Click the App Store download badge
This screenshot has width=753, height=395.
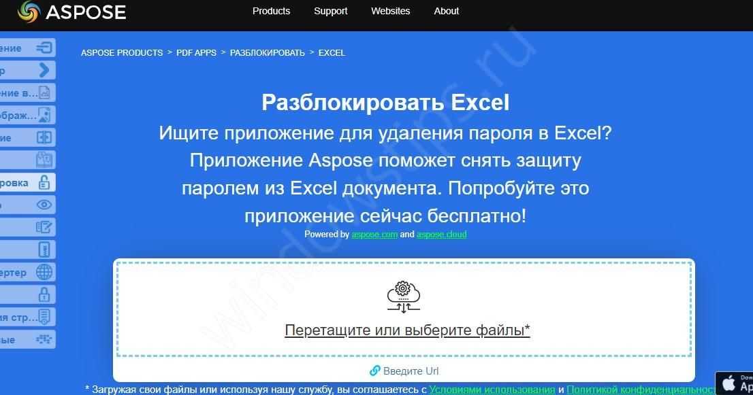click(737, 382)
